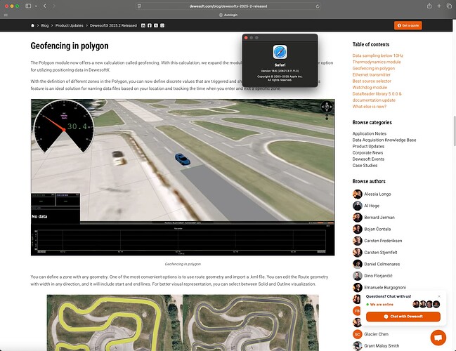Click the Blog breadcrumb link
This screenshot has height=351, width=456.
44,25
